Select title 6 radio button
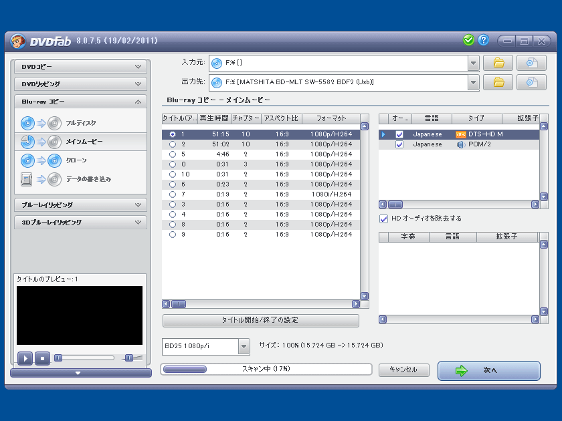This screenshot has height=421, width=562. point(173,184)
